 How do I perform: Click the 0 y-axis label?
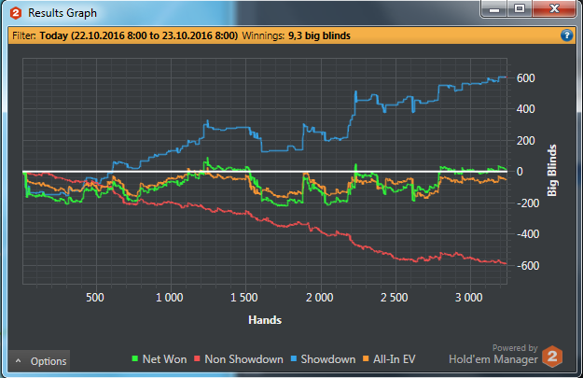pyautogui.click(x=520, y=172)
